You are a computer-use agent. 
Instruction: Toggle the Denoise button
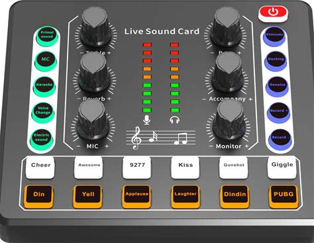click(278, 87)
